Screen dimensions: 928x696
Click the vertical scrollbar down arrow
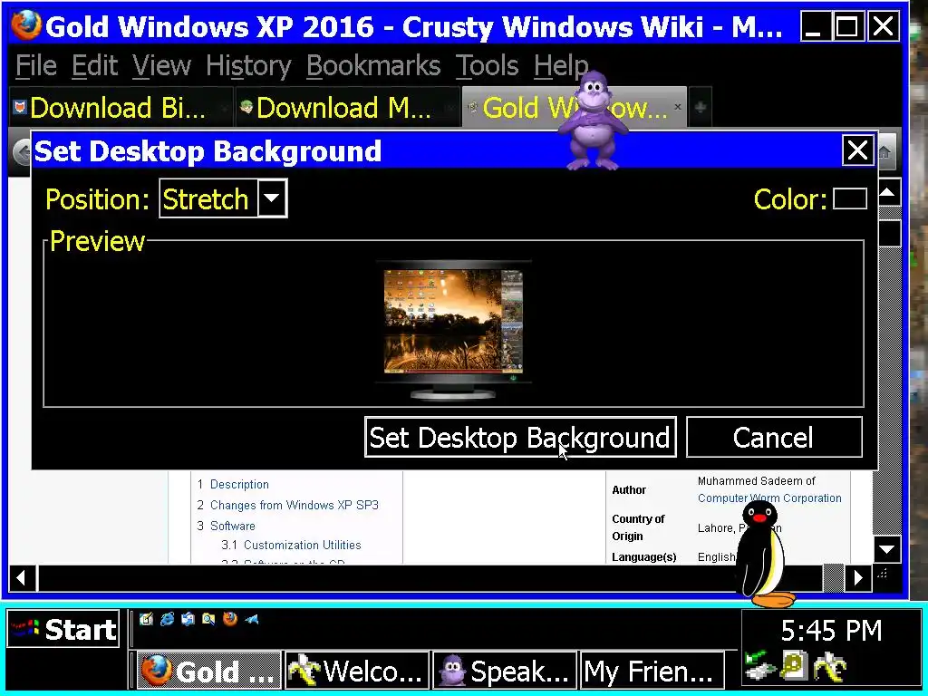coord(888,550)
